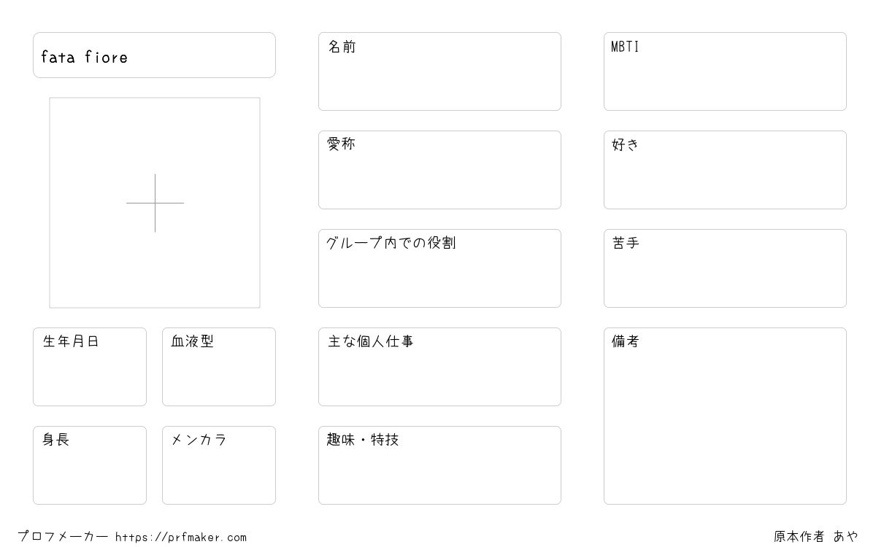Click the プロフメーカー footer text
The image size is (876, 547).
pyautogui.click(x=63, y=537)
